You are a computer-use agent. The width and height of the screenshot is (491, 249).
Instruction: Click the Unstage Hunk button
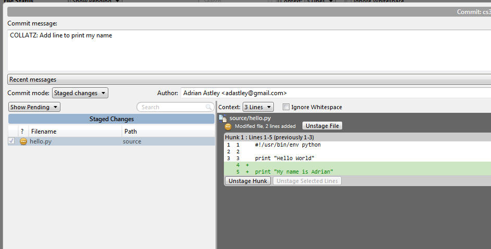coord(248,181)
